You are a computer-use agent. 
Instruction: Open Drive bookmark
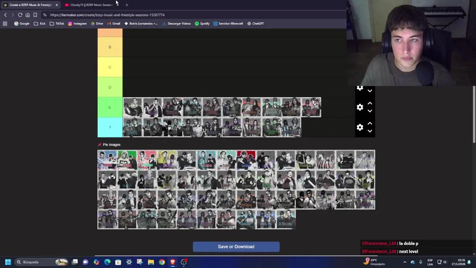(97, 23)
